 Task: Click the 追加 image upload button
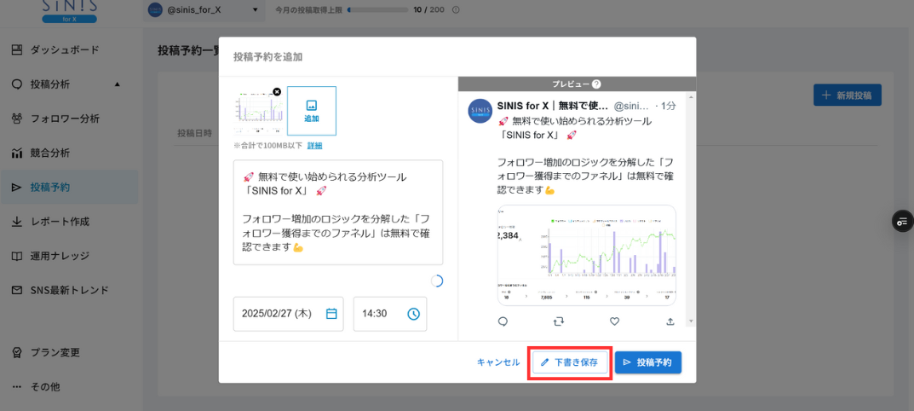tap(311, 111)
